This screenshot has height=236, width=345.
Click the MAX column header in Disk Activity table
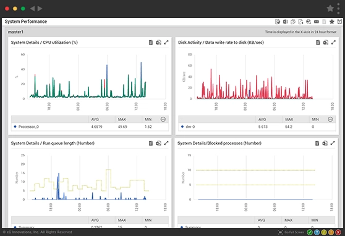(x=289, y=119)
